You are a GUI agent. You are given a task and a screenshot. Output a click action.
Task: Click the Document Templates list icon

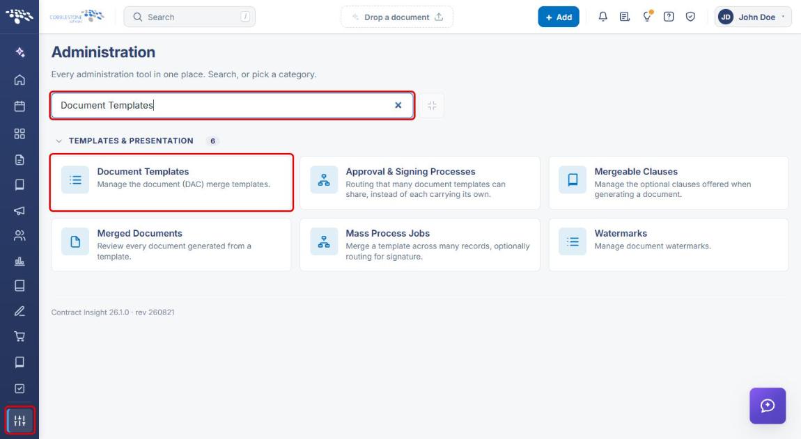[75, 179]
